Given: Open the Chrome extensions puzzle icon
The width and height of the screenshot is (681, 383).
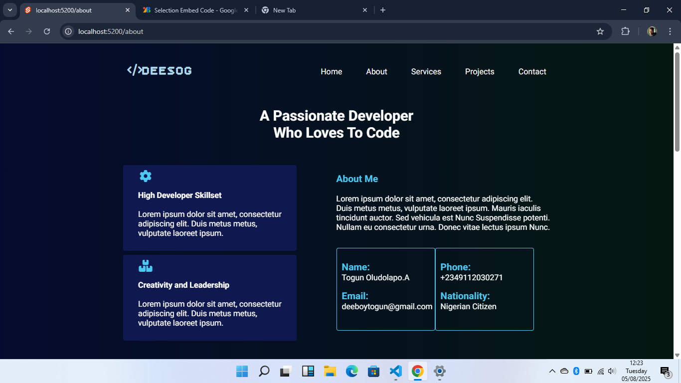Looking at the screenshot, I should 625,31.
